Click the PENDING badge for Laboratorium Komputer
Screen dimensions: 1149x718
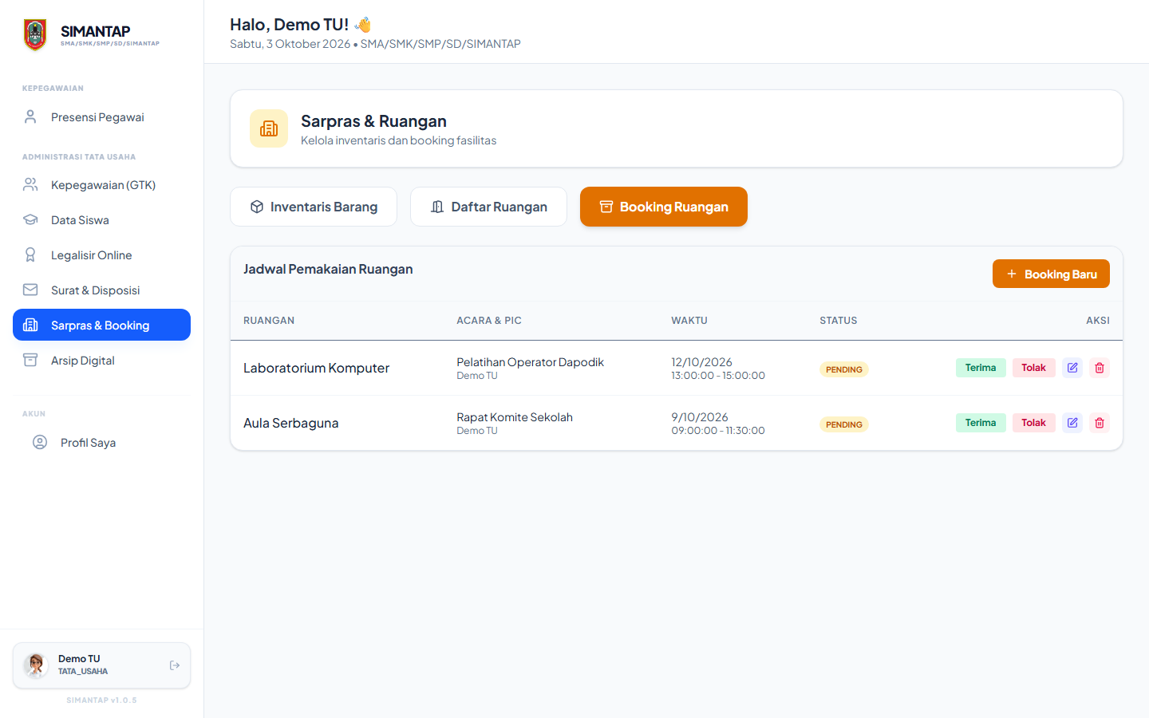(x=844, y=369)
